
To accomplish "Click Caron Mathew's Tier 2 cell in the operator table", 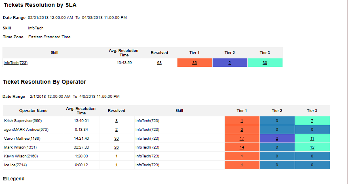I will [277, 139].
